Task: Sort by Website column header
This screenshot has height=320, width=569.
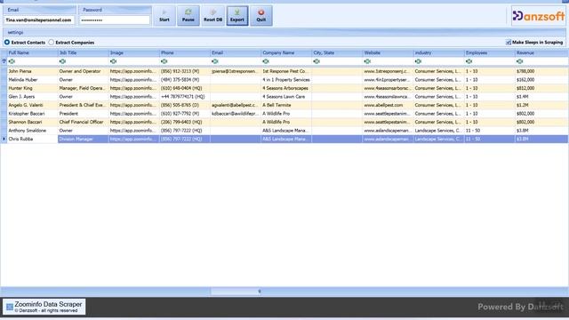Action: pos(388,53)
